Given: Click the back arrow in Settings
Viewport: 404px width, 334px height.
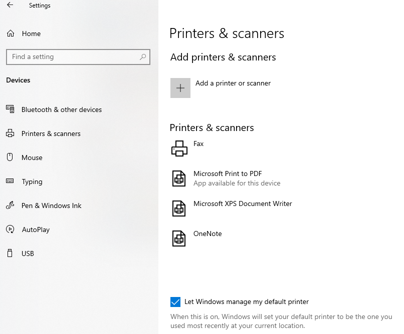Looking at the screenshot, I should [x=10, y=5].
